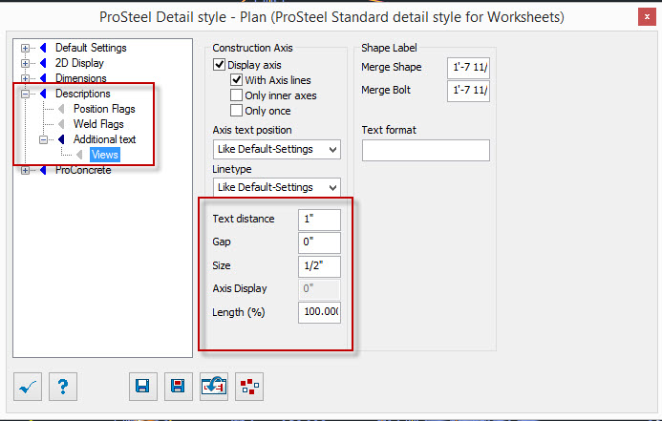The width and height of the screenshot is (662, 421).
Task: Enable the Only once checkbox
Action: point(237,111)
